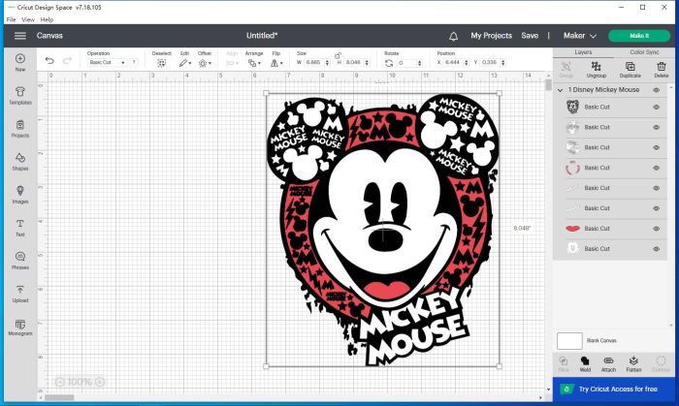
Task: Open the Arrange dropdown
Action: click(254, 63)
